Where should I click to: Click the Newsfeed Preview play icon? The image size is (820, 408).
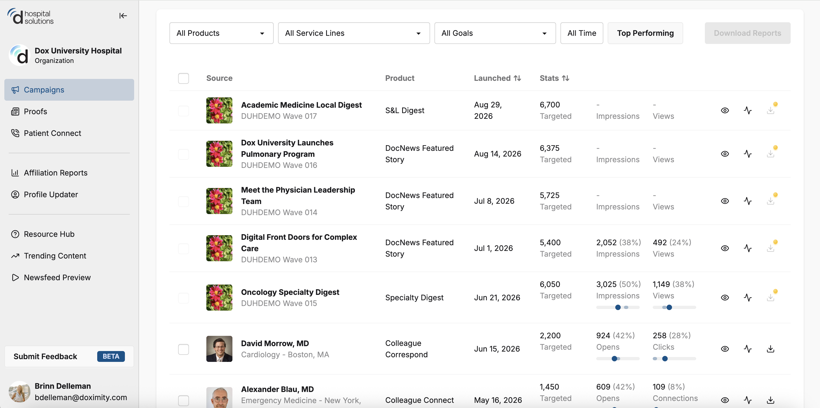pyautogui.click(x=15, y=278)
